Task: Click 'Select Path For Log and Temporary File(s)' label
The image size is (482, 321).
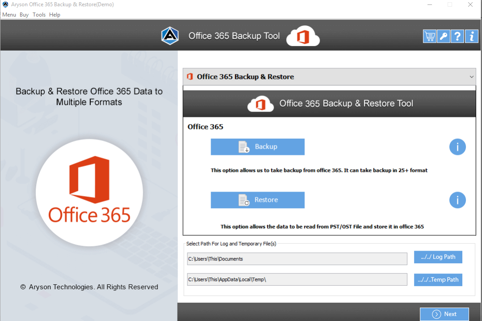Action: [231, 244]
